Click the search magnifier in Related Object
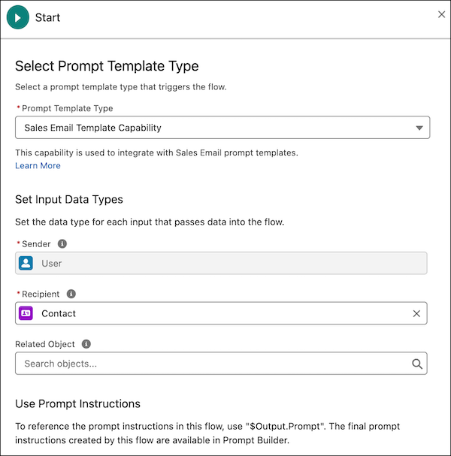 (417, 364)
